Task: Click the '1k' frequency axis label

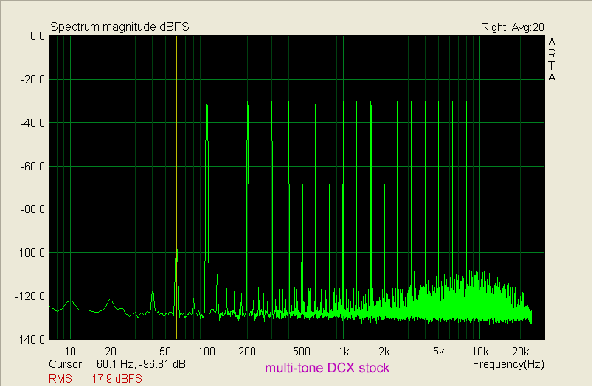Action: (x=344, y=352)
